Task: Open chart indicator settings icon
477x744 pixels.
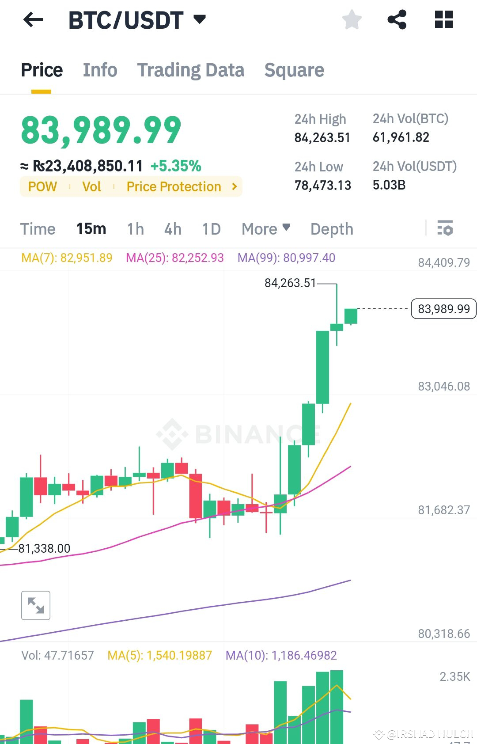Action: click(x=446, y=229)
